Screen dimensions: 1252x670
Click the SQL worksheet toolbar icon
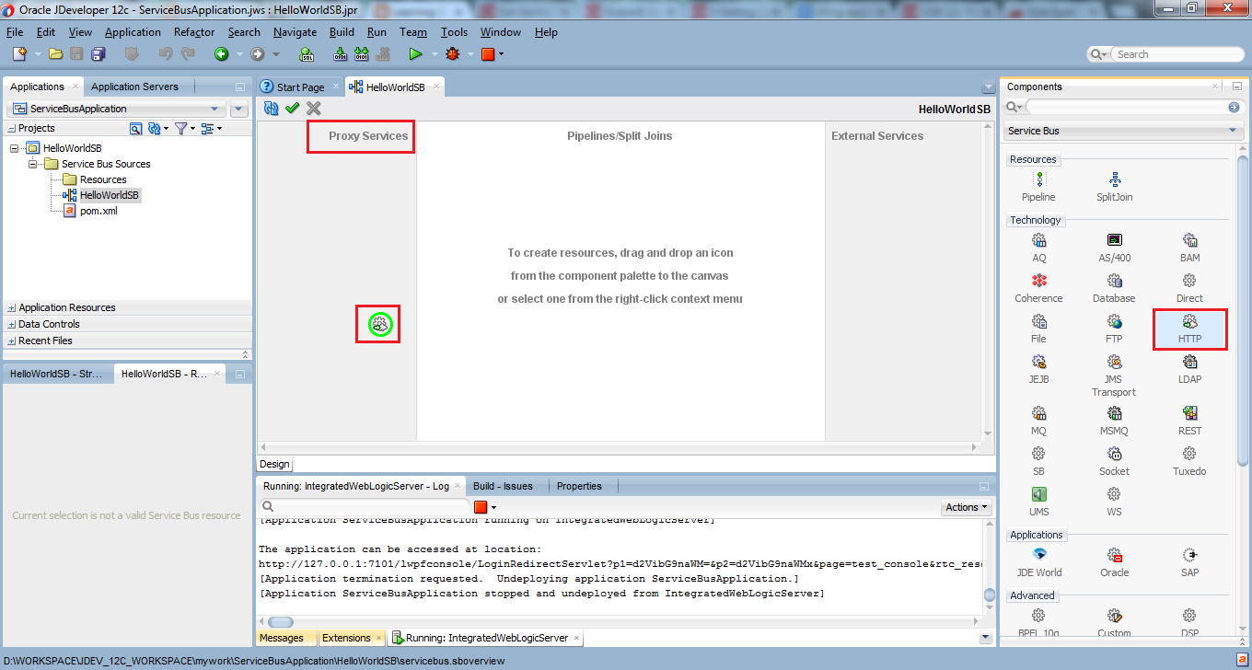click(x=307, y=54)
